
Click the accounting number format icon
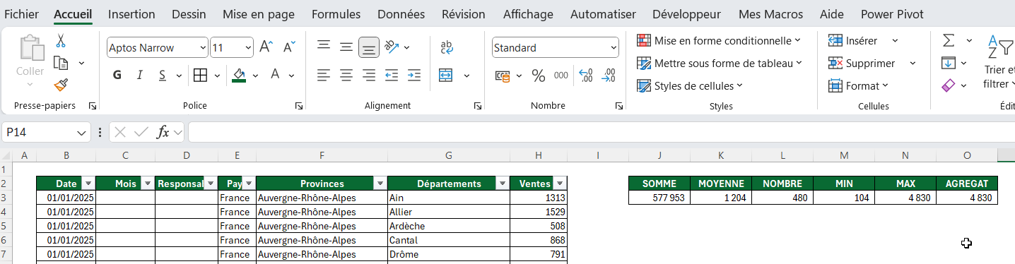[x=503, y=76]
